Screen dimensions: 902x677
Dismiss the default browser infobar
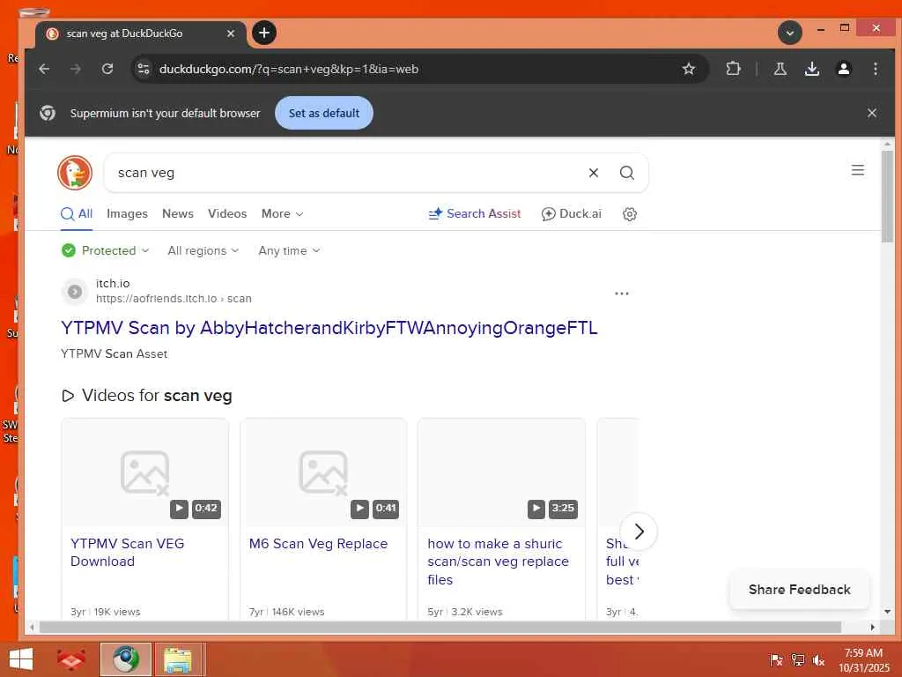pos(872,113)
